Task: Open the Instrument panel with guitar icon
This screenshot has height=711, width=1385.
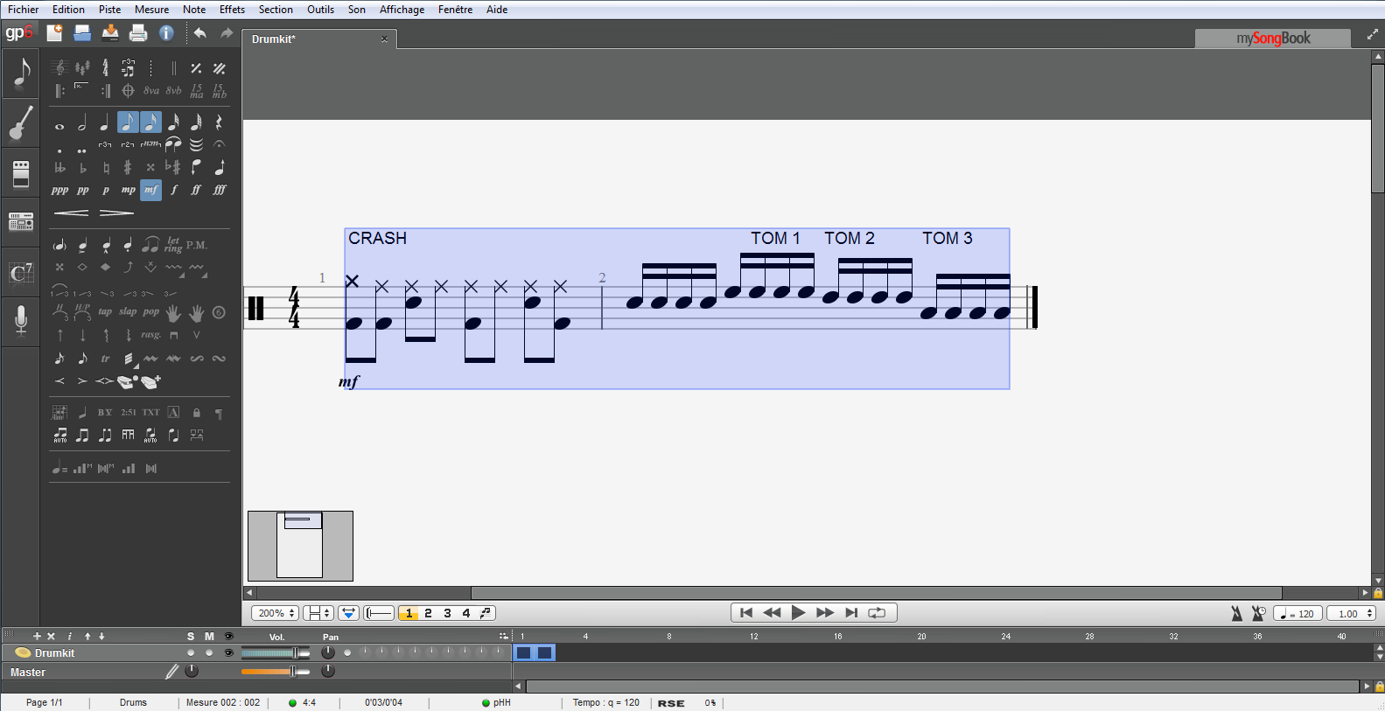Action: tap(20, 123)
